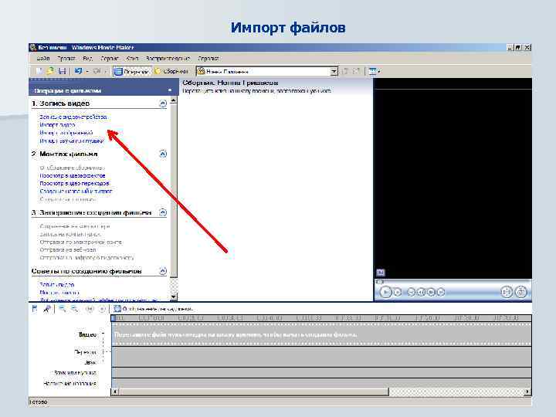
Task: Collapse the '3. Завершение создания фильма' section
Action: [x=163, y=212]
